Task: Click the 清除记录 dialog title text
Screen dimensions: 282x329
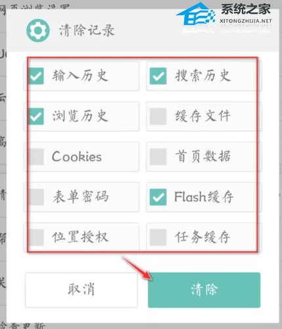Action: [87, 30]
